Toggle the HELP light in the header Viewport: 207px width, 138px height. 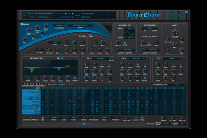point(72,17)
